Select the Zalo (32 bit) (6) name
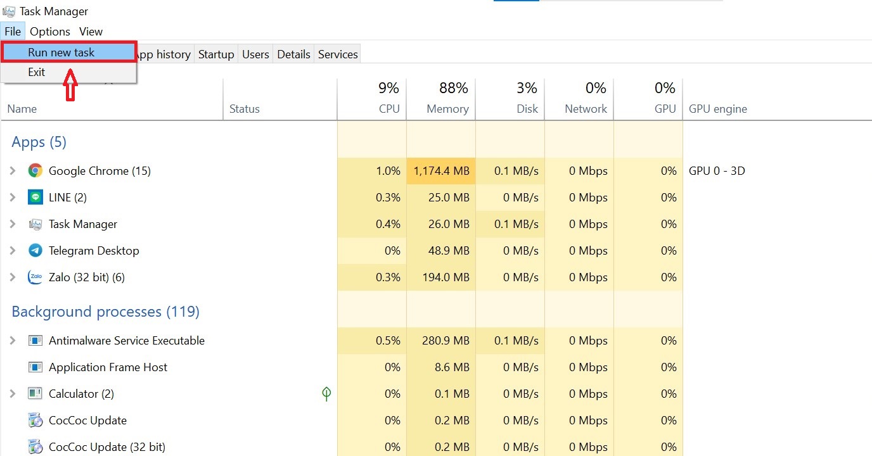This screenshot has width=872, height=456. (87, 277)
